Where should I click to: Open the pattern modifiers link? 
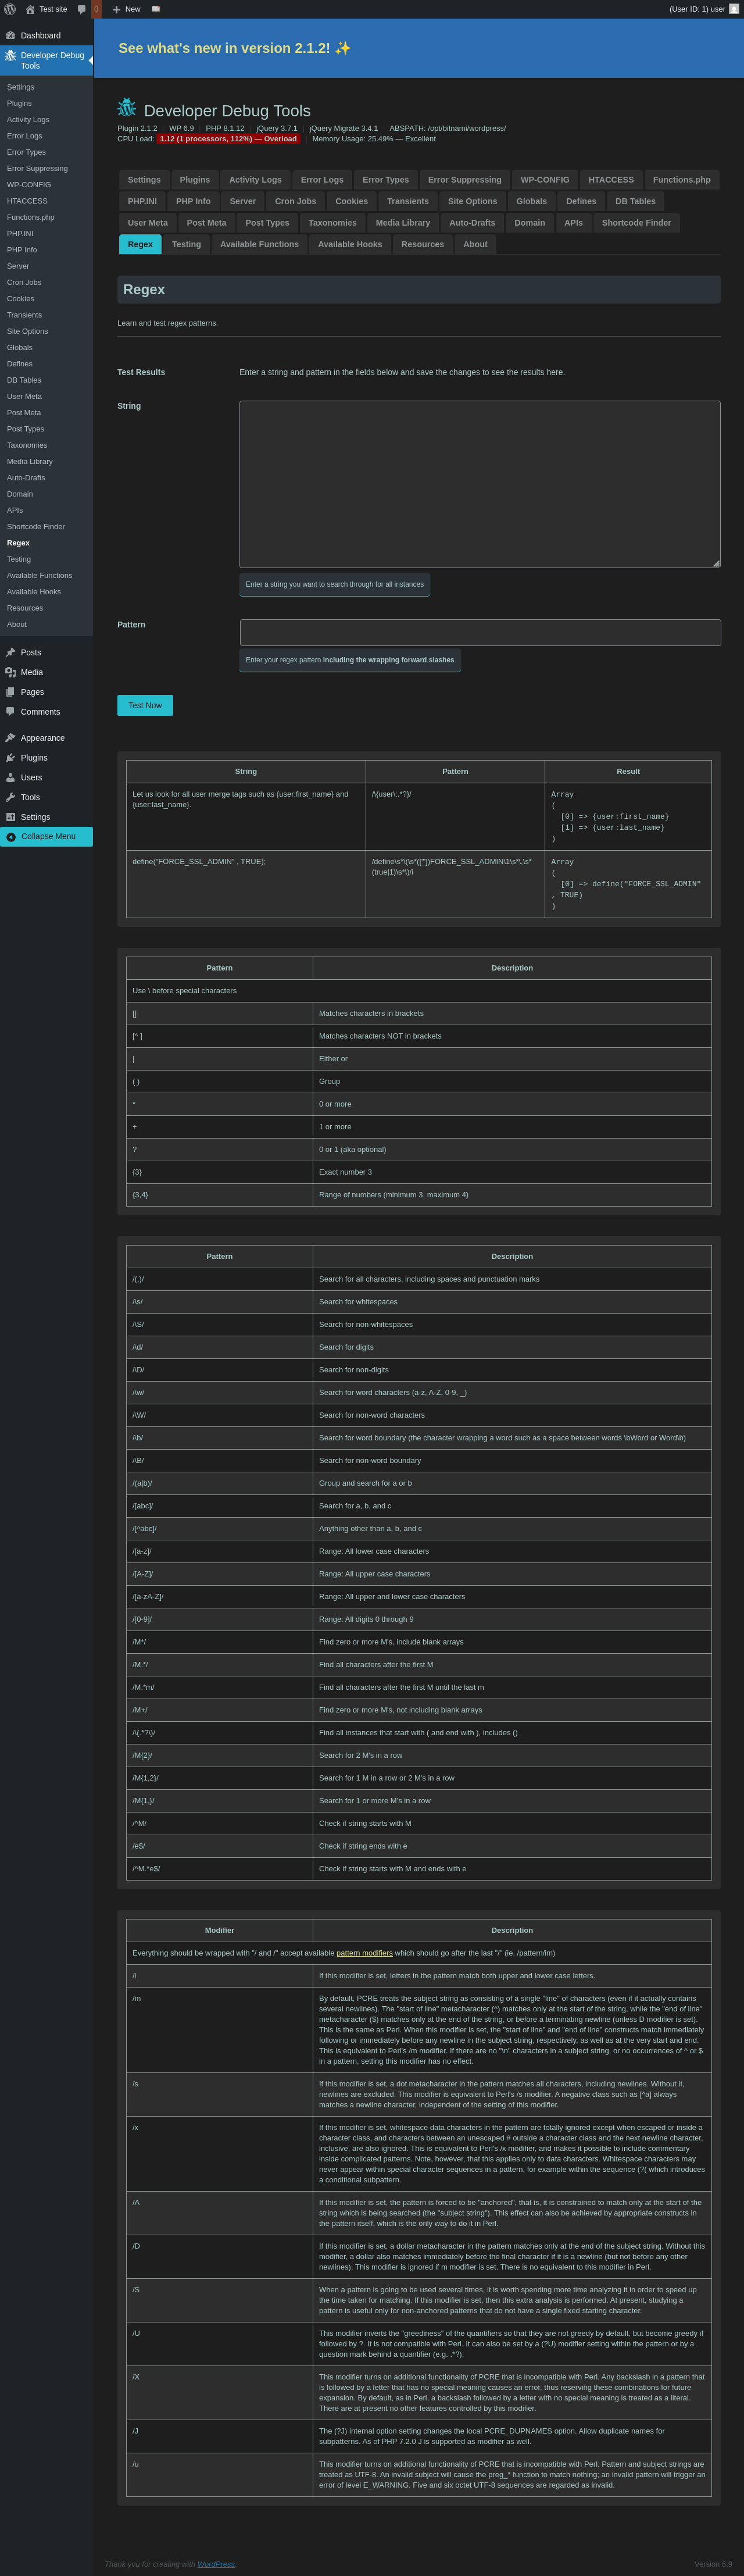tap(364, 1953)
